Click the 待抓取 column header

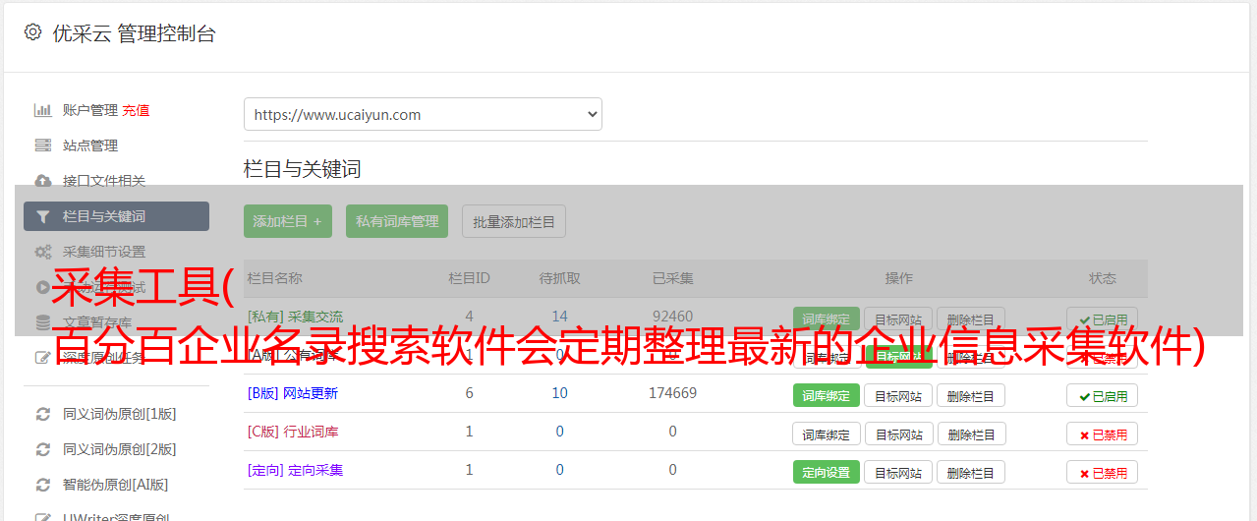560,278
